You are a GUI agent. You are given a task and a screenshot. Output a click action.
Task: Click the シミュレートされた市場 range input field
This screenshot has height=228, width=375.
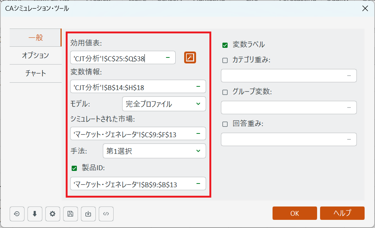(132, 133)
